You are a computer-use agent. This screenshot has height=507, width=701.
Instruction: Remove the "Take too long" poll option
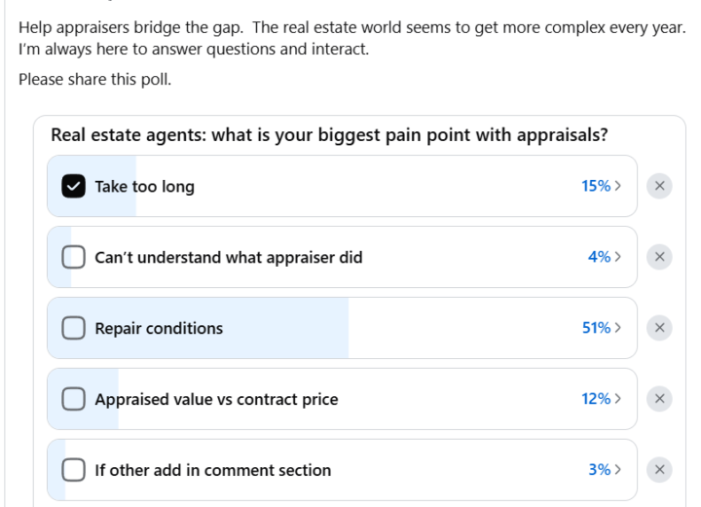click(659, 186)
